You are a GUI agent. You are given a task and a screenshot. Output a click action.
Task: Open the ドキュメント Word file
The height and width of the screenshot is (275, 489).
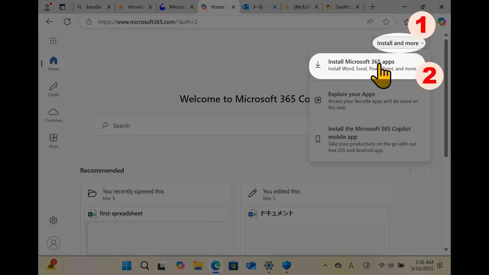[x=277, y=213]
